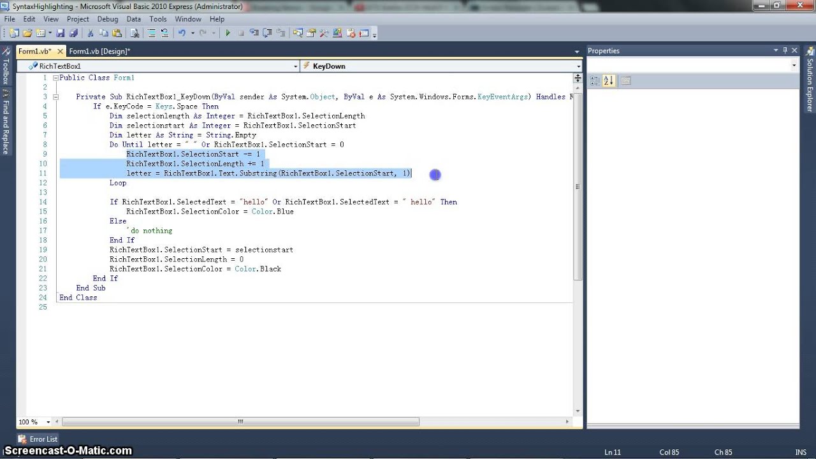Click the editor horizontal scrollbar thumb
This screenshot has height=459, width=816.
[x=240, y=421]
